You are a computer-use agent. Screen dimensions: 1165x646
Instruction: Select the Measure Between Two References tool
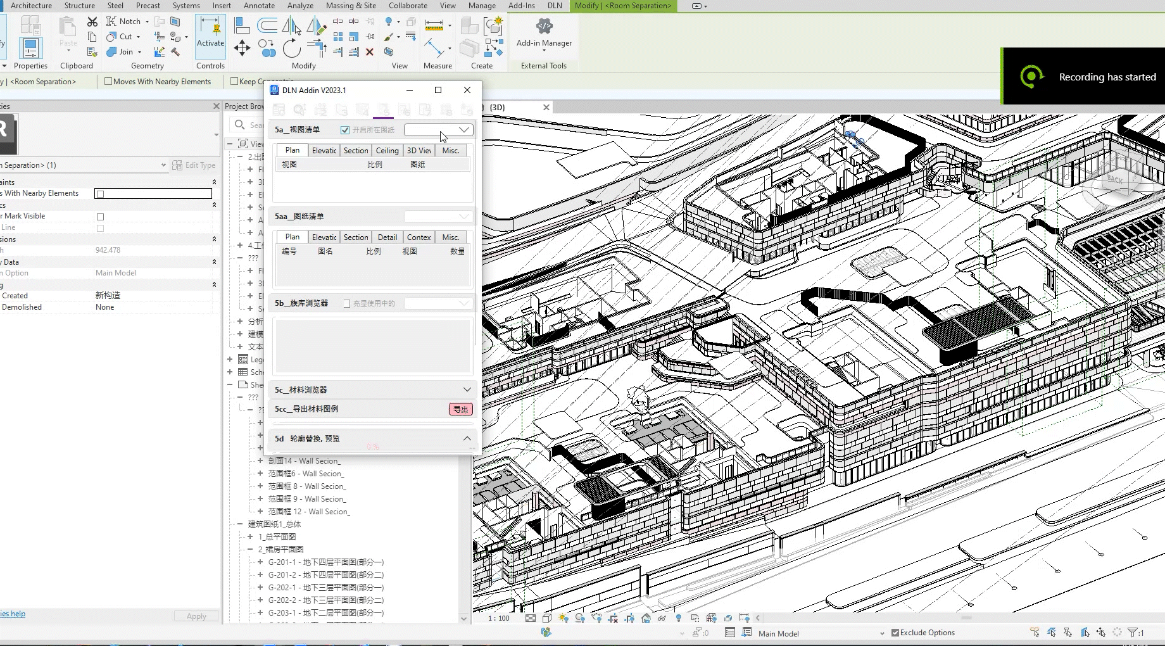pyautogui.click(x=434, y=25)
